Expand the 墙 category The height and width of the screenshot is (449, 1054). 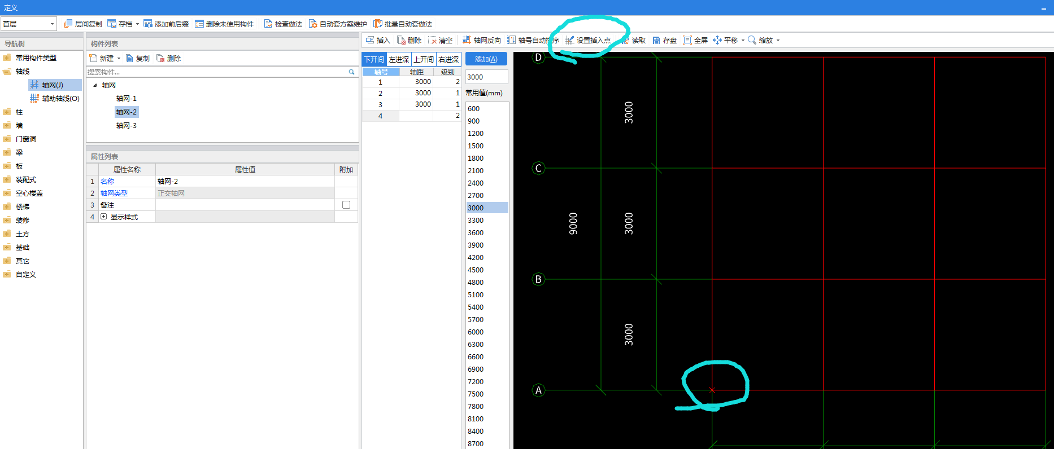click(7, 125)
